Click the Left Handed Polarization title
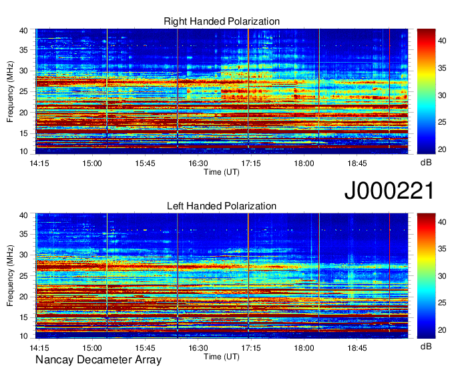This screenshot has width=454, height=368. click(222, 206)
